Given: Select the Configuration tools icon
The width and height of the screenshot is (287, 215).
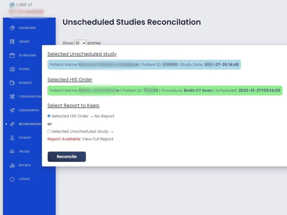Looking at the screenshot, I should [x=12, y=96].
